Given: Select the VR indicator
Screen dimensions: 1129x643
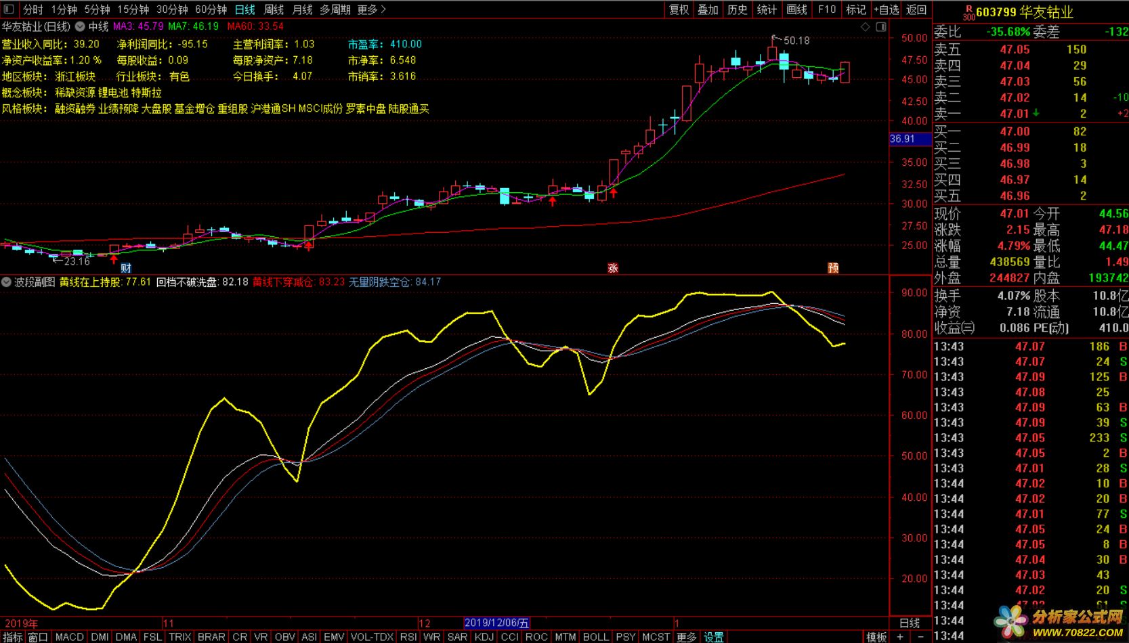Looking at the screenshot, I should (261, 637).
